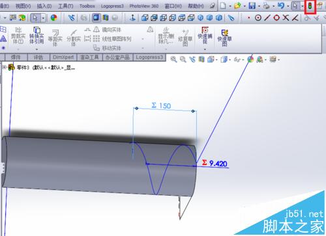Open the 窗口(W) menu
The height and width of the screenshot is (236, 326).
173,6
